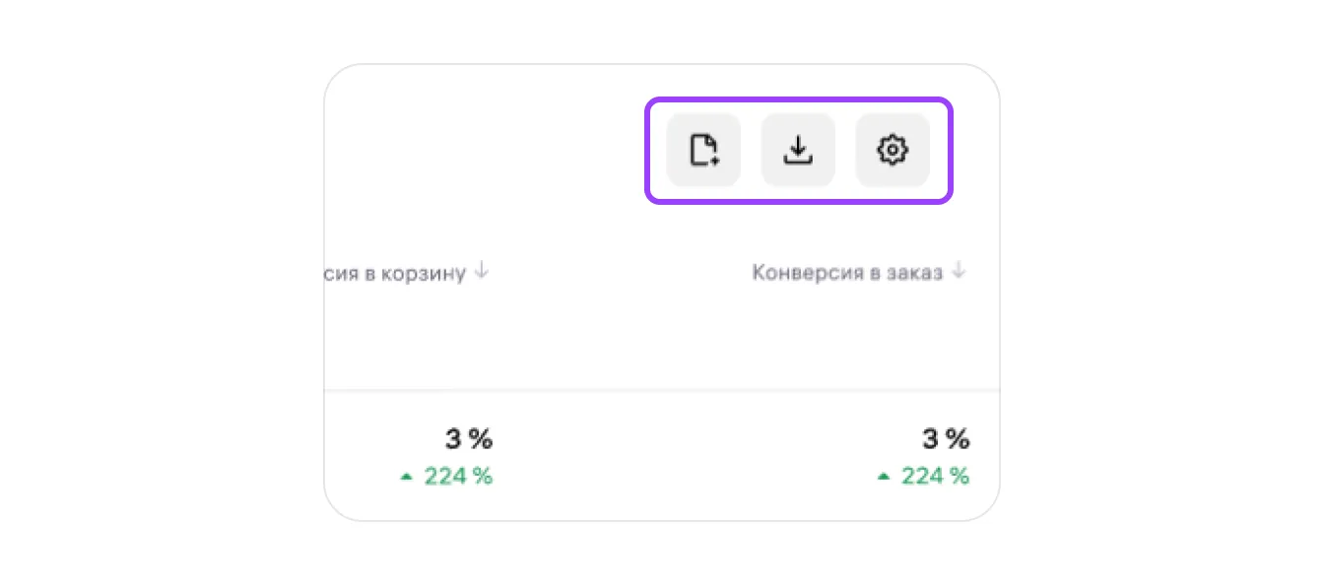1324x585 pixels.
Task: Click the 3 % value under в корзину
Action: [x=467, y=439]
